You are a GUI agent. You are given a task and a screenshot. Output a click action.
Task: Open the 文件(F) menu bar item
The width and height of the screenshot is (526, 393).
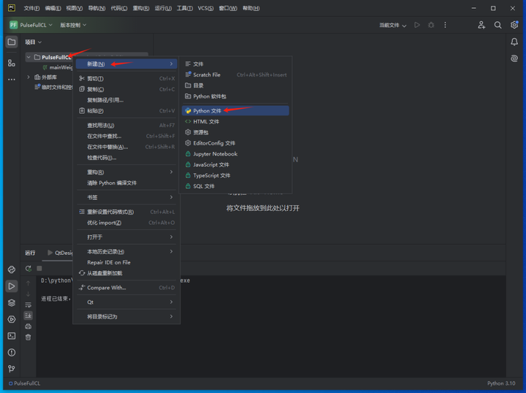pos(31,8)
